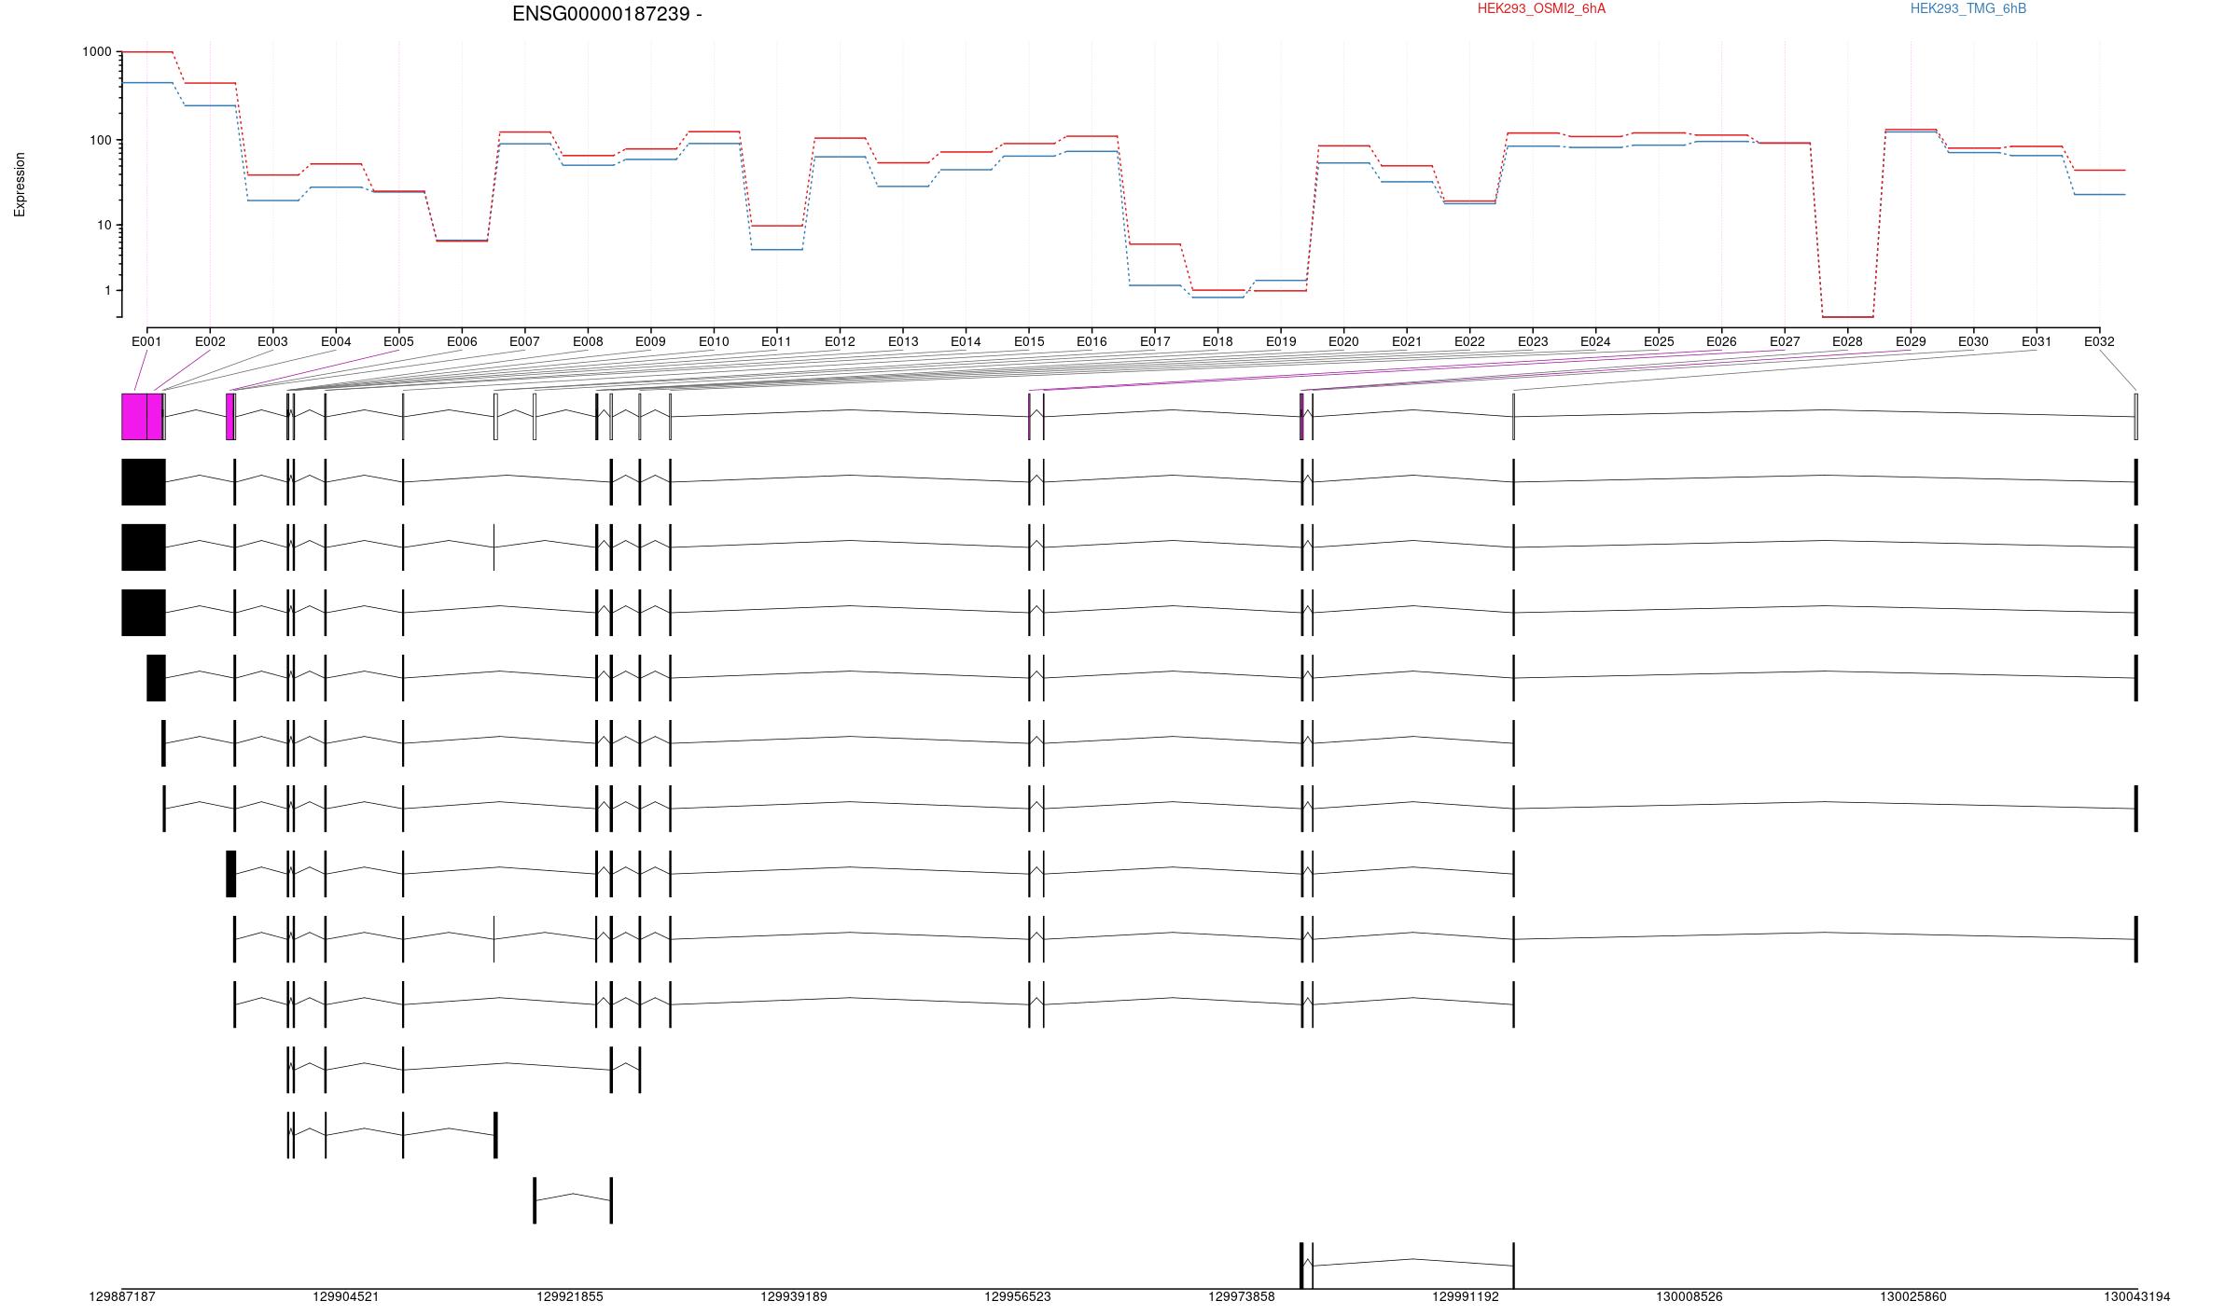Viewport: 2239px width, 1315px height.
Task: Click exon label E004
Action: click(x=336, y=341)
